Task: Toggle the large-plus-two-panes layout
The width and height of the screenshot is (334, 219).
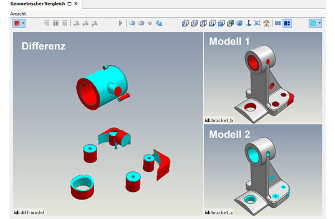Action: tap(287, 23)
